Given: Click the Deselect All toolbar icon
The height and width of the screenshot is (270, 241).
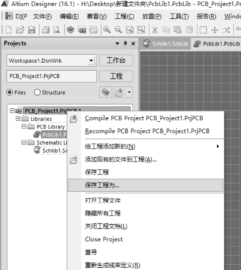Looking at the screenshot, I should point(226,30).
